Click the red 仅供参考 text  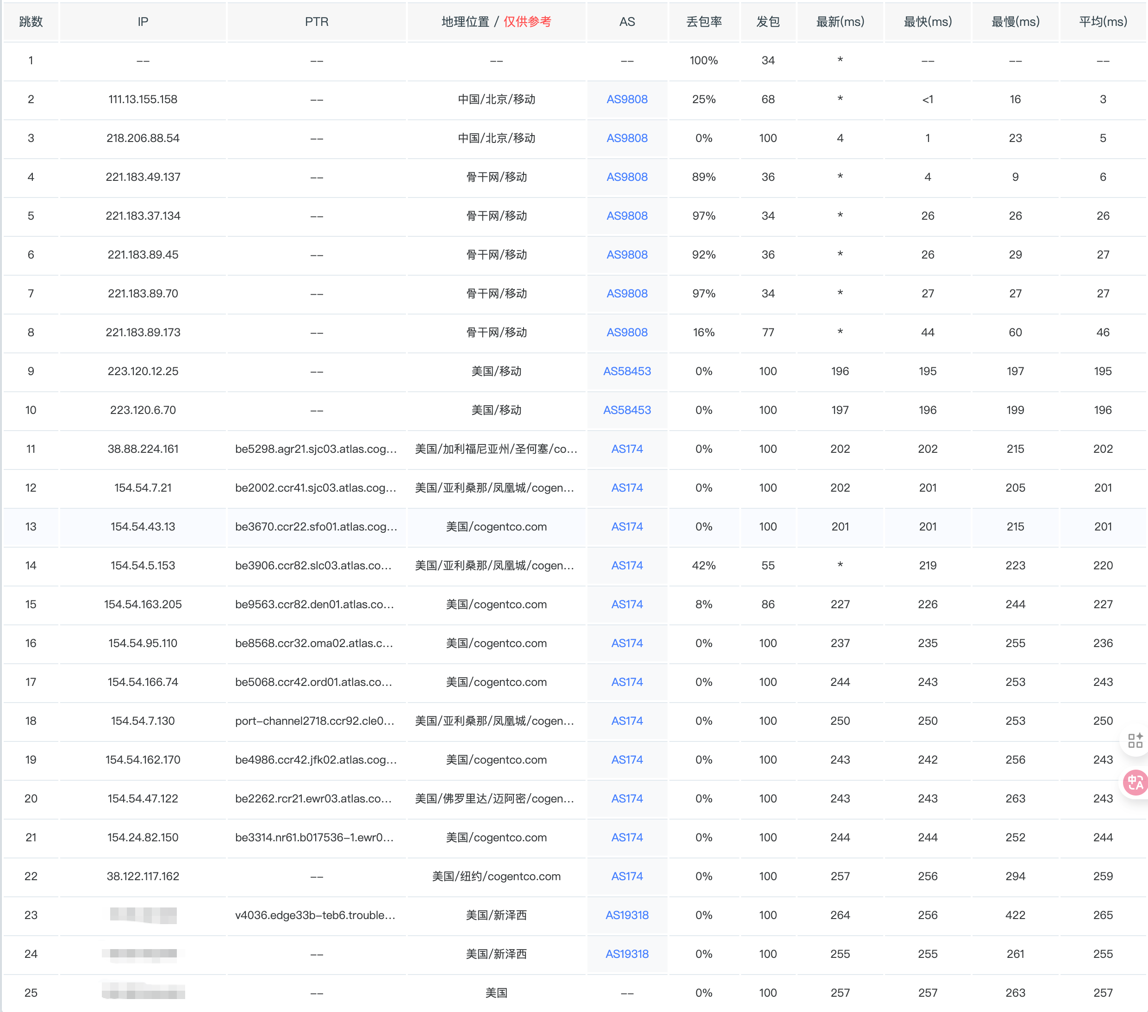click(x=527, y=22)
